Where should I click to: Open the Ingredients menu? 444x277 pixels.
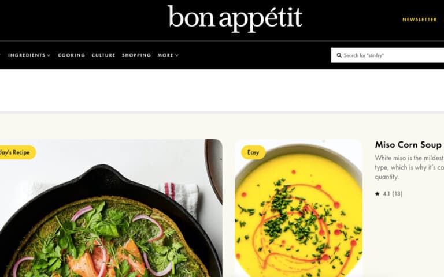(27, 55)
